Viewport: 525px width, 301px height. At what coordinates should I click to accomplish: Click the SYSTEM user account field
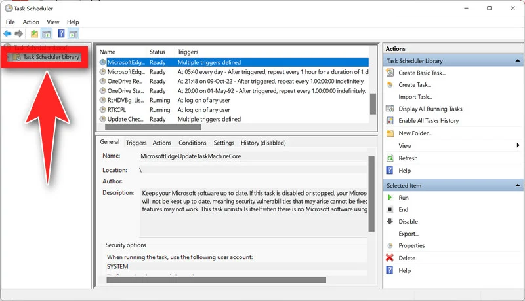(x=236, y=266)
